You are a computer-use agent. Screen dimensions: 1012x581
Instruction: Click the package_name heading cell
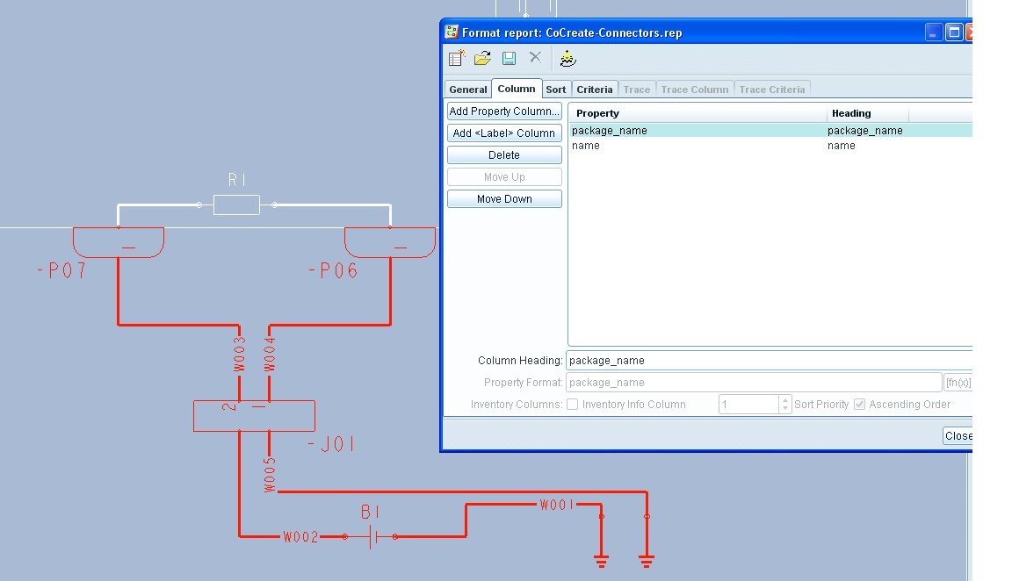(864, 130)
